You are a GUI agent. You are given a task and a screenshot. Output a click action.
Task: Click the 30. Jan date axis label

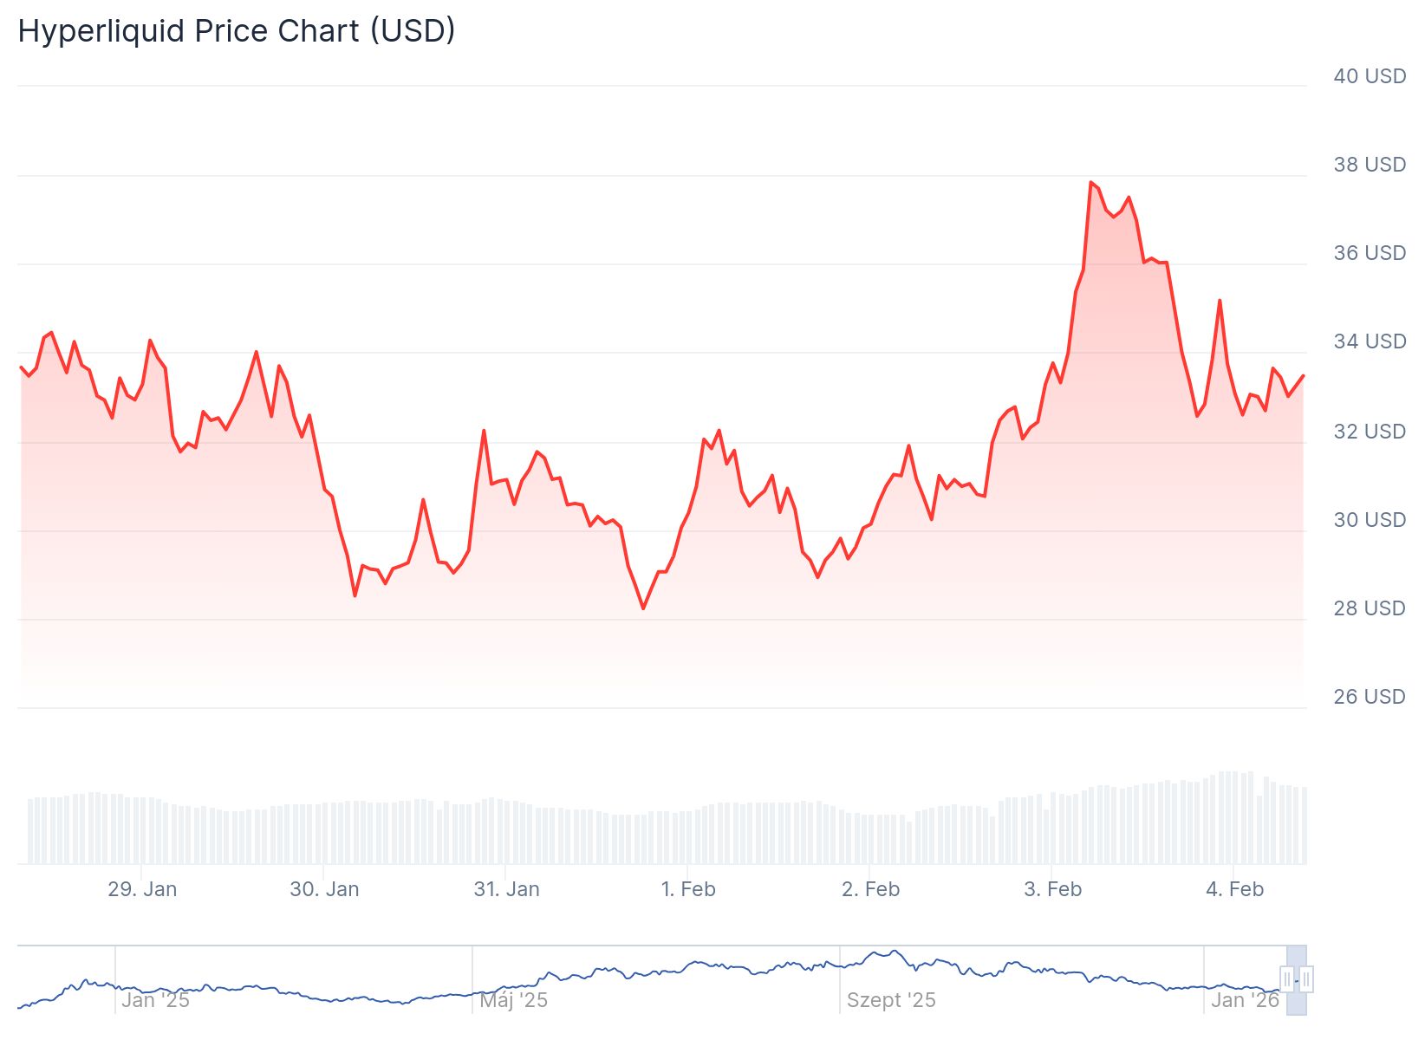pyautogui.click(x=324, y=889)
